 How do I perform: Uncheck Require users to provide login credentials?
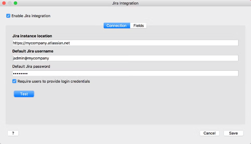(14, 81)
